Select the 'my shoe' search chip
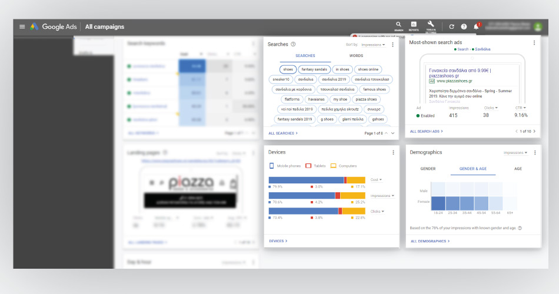This screenshot has width=559, height=294. point(340,99)
